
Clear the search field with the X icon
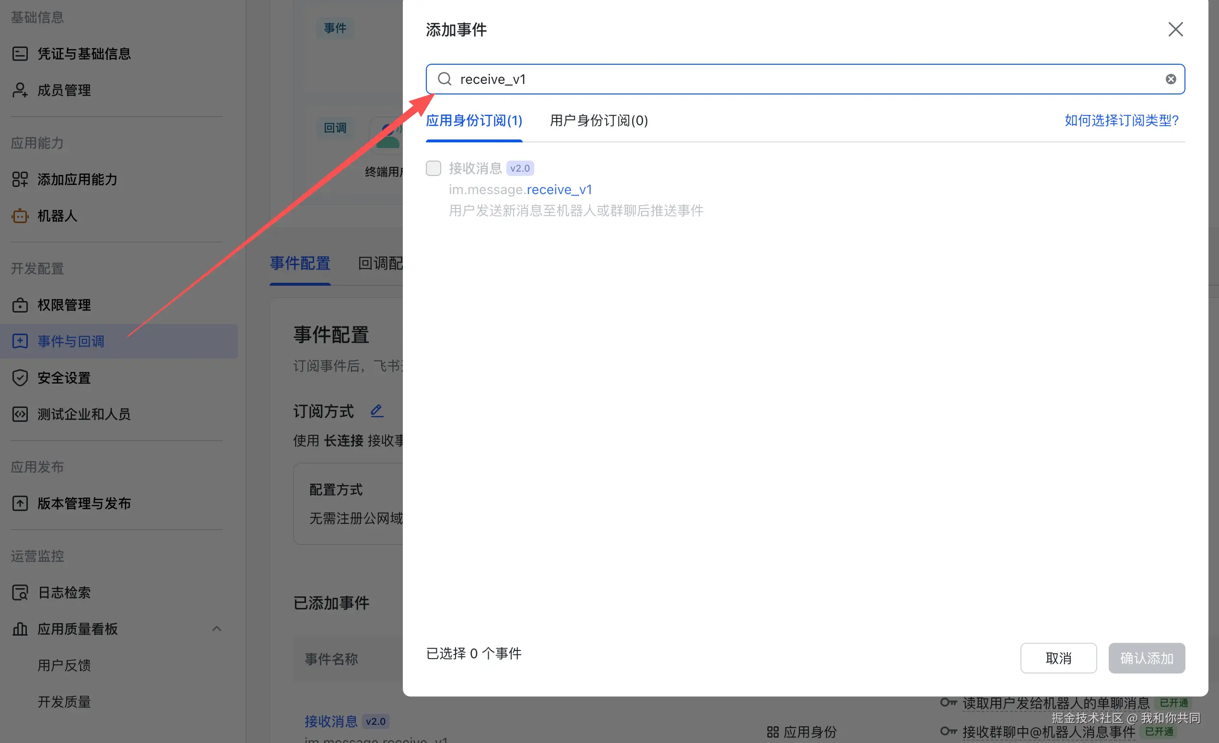point(1171,79)
